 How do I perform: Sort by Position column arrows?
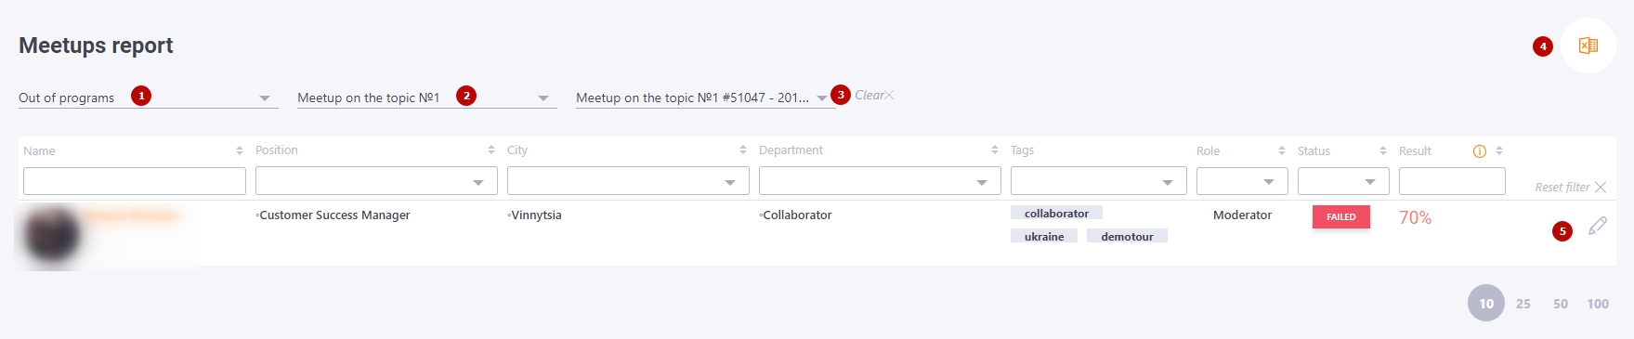coord(491,150)
